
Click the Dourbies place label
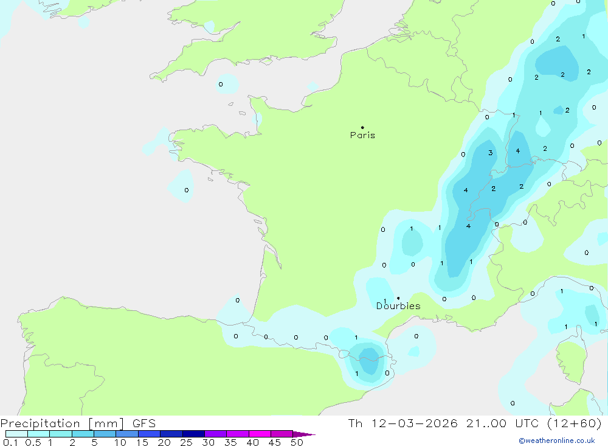[398, 306]
